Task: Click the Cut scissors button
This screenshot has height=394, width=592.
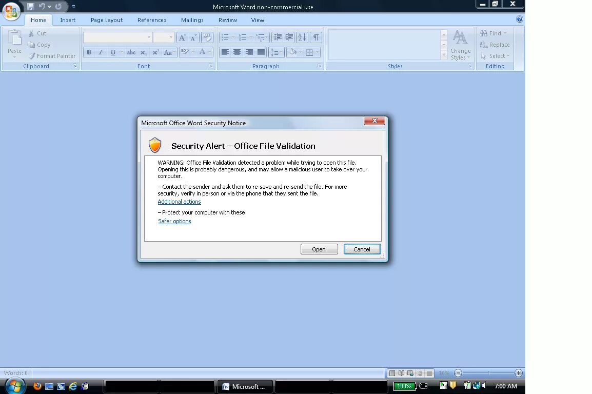Action: [37, 33]
